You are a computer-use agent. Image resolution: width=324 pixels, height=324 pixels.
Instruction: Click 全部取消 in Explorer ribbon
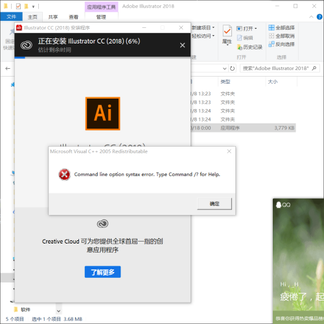(x=282, y=36)
